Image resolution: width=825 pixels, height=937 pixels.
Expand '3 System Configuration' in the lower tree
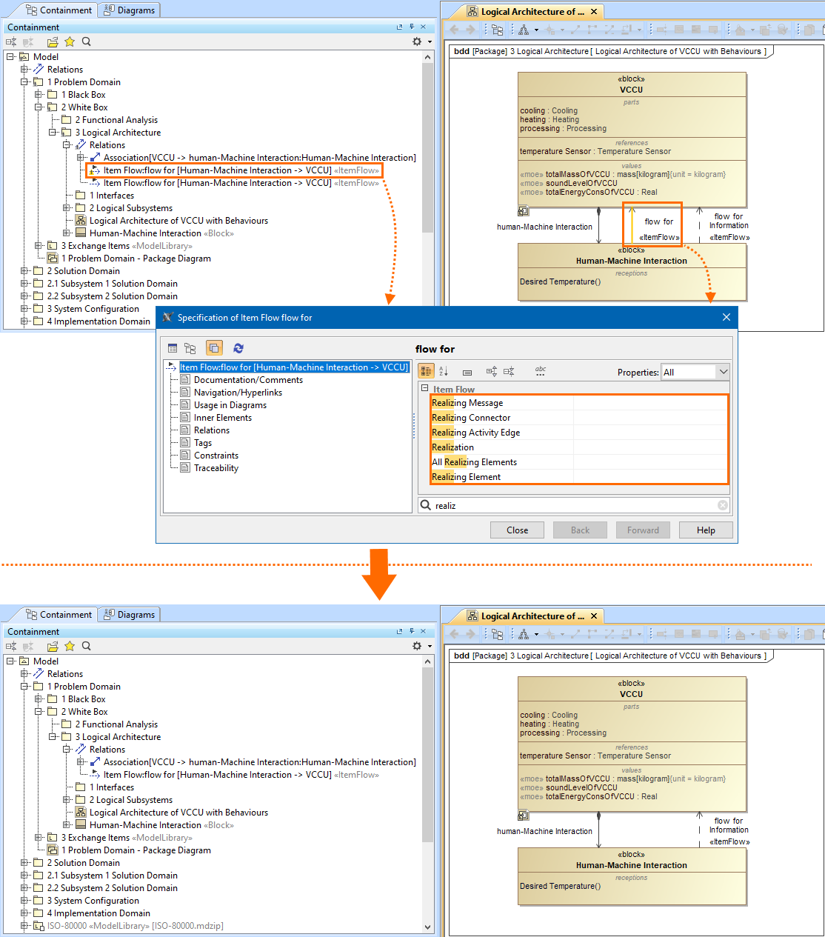[24, 901]
